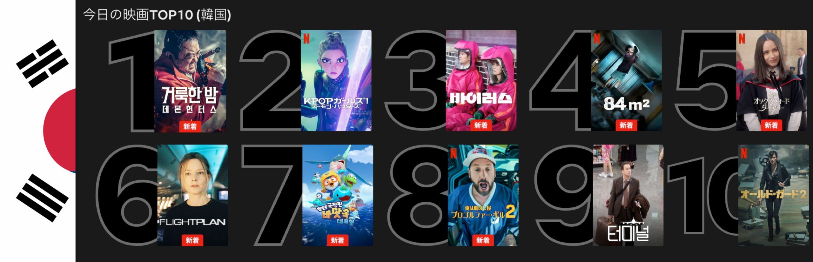The width and height of the screenshot is (813, 262).
Task: Open the 84m² movie poster
Action: tap(626, 80)
